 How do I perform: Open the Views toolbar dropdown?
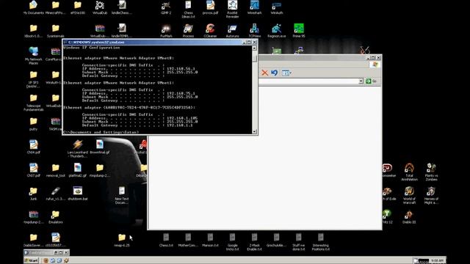tap(286, 73)
